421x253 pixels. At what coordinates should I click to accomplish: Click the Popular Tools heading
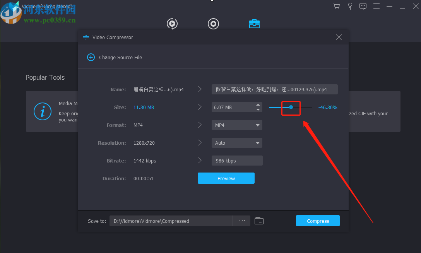pyautogui.click(x=45, y=77)
